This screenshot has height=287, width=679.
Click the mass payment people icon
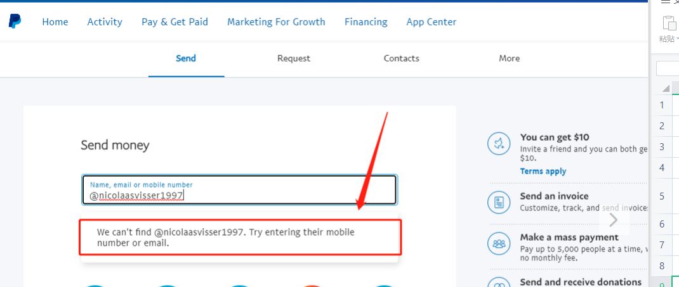(499, 243)
